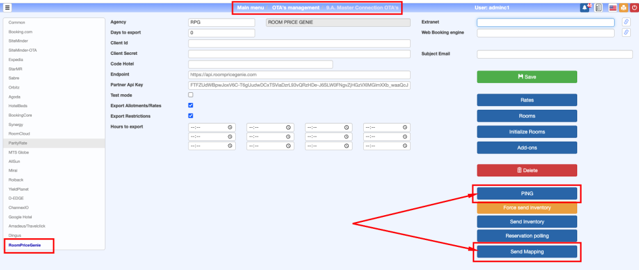Open clock picker of first Hours to export field
Image resolution: width=639 pixels, height=270 pixels.
coord(230,127)
